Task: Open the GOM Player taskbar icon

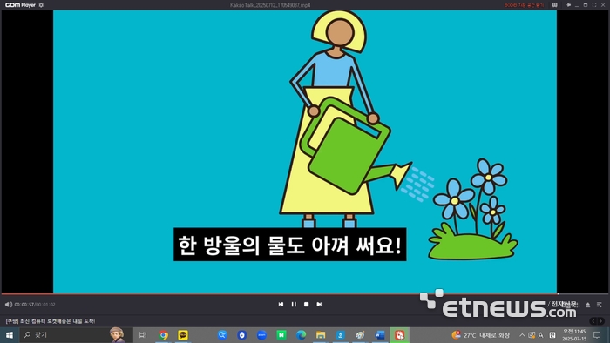Action: pyautogui.click(x=399, y=335)
